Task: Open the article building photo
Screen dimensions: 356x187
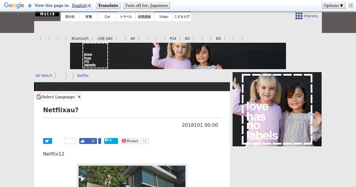Action: [x=132, y=176]
